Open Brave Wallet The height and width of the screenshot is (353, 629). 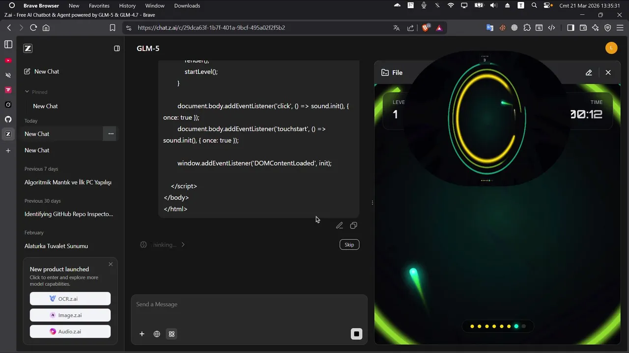click(x=583, y=28)
